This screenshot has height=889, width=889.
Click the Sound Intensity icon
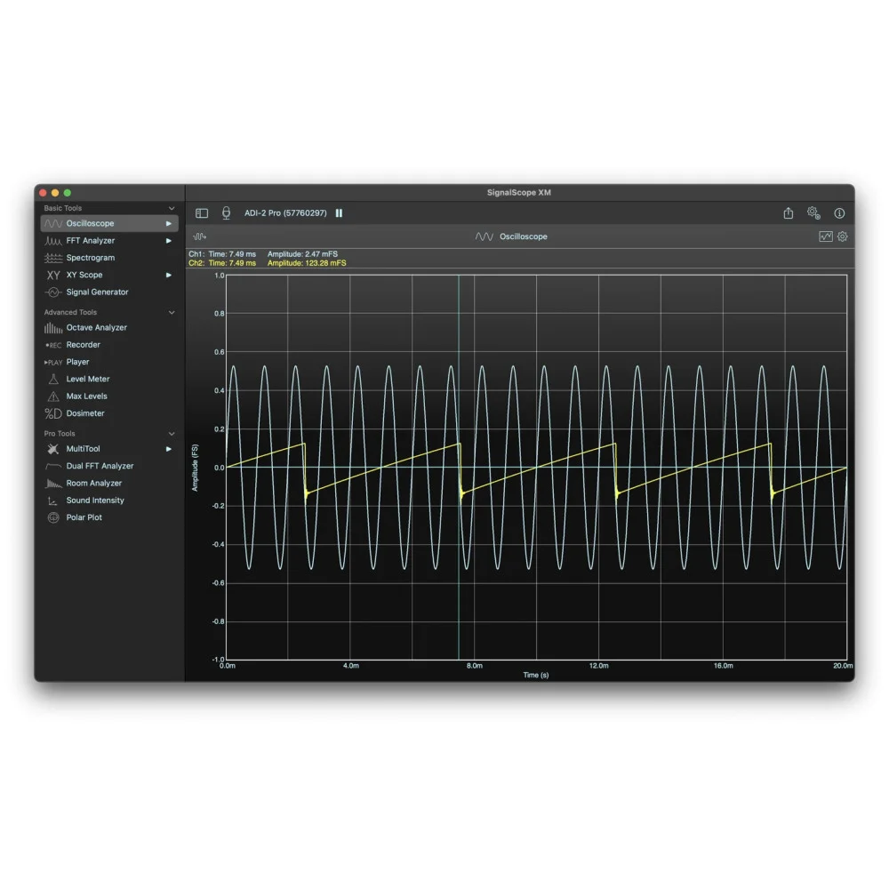coord(52,501)
